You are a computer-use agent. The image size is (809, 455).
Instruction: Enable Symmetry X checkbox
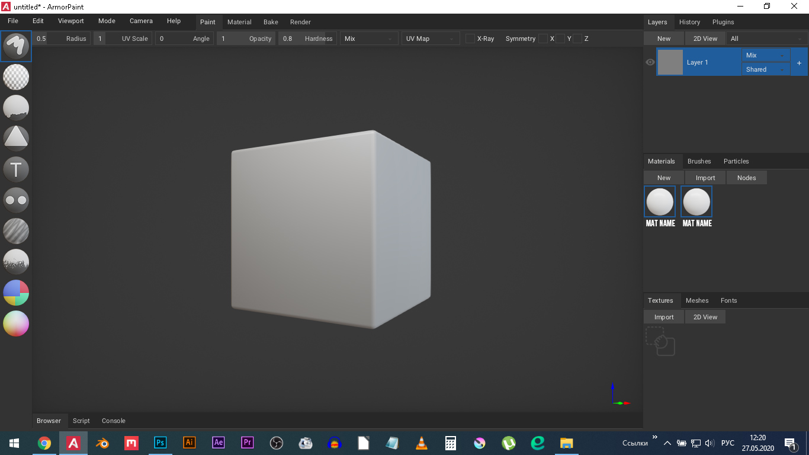[x=543, y=39]
